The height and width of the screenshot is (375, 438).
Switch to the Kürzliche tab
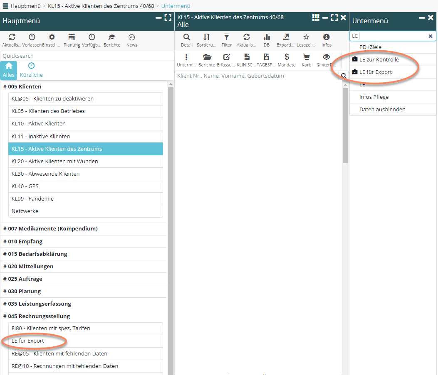(x=31, y=70)
